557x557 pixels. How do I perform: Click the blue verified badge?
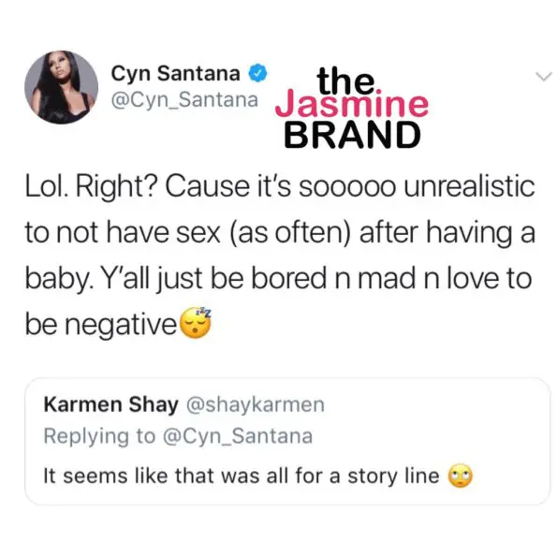[257, 73]
